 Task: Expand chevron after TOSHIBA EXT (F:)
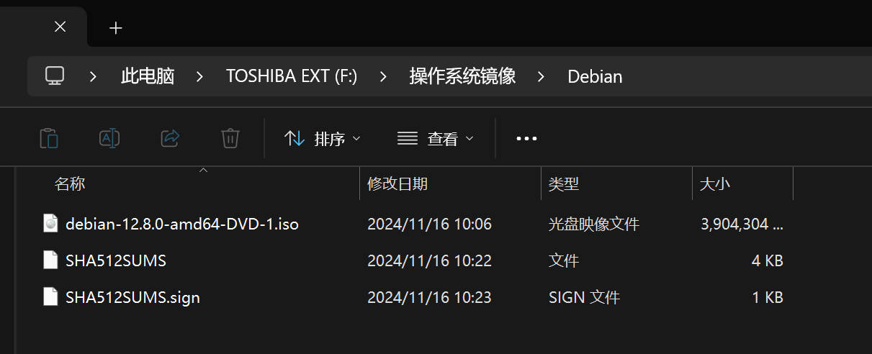[383, 76]
